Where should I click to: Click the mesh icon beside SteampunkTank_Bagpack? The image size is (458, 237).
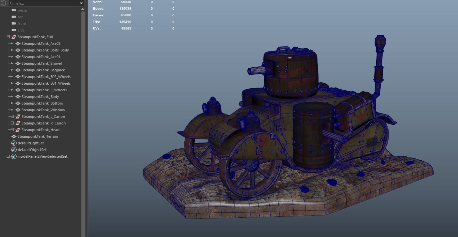18,70
